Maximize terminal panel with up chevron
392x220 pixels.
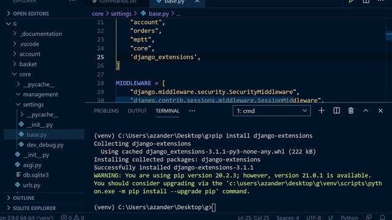point(366,111)
